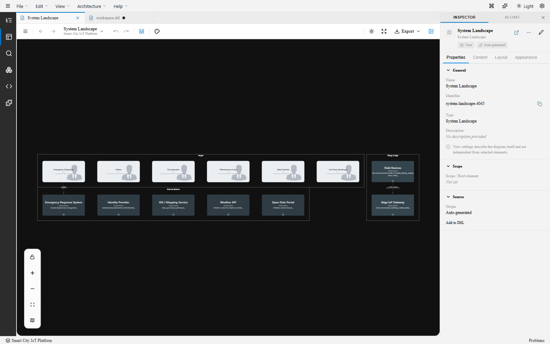Open the components cubes sidebar icon

coord(9,70)
